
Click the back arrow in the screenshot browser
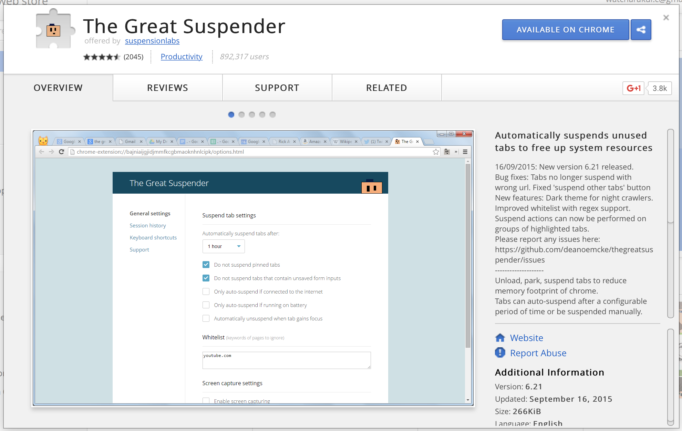pos(41,152)
